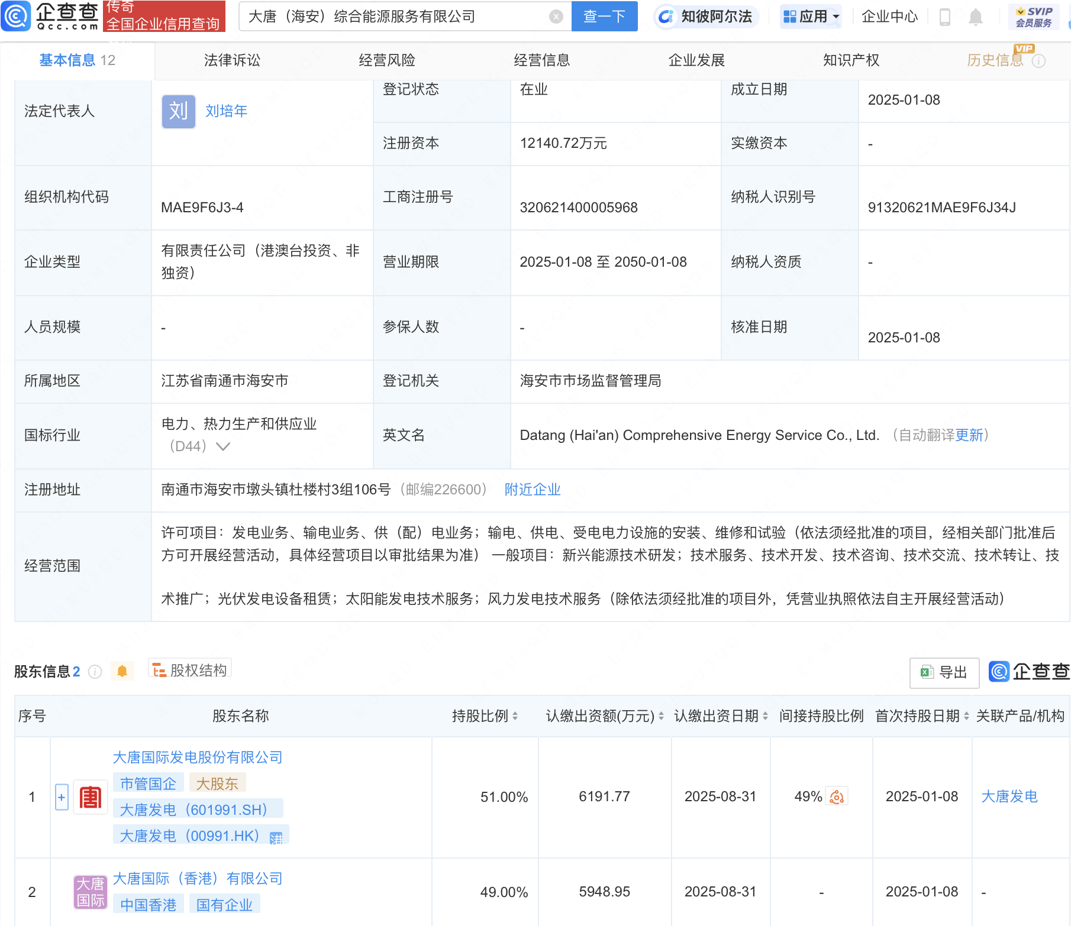Click the 刘 avatar of the legal representative
The image size is (1071, 926).
[179, 111]
